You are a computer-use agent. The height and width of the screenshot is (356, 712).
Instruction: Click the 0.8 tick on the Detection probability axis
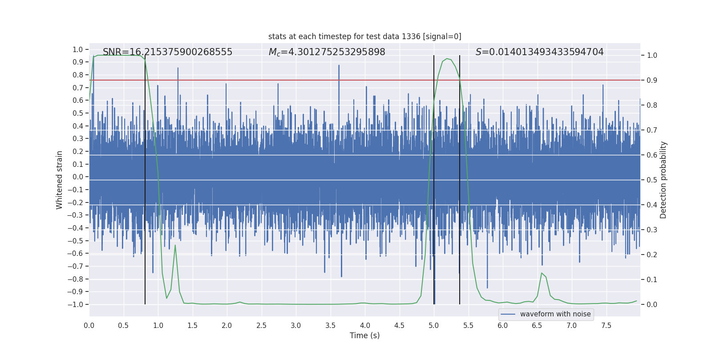[x=652, y=105]
